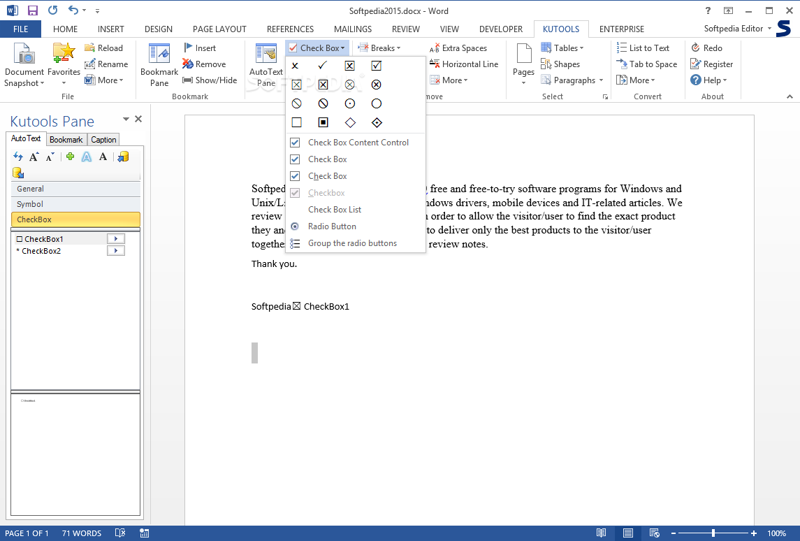Click the zoom slider handle
Screen dimensions: 800x541
point(713,533)
